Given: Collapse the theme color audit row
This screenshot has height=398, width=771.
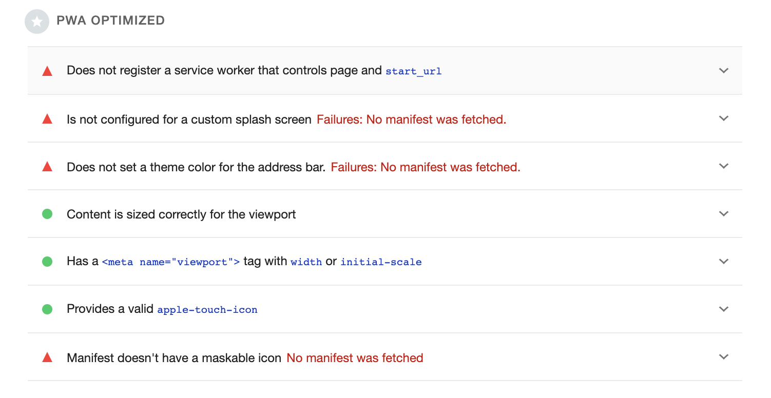Looking at the screenshot, I should 724,166.
